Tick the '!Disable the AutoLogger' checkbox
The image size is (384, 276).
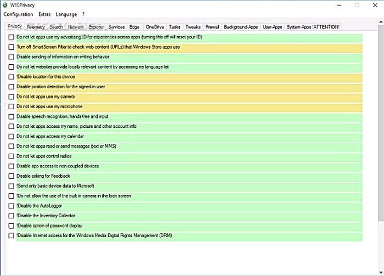click(12, 206)
